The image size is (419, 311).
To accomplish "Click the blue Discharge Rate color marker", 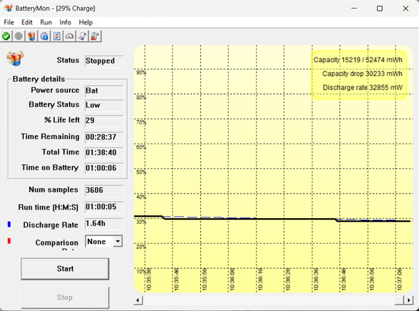I will click(x=9, y=224).
